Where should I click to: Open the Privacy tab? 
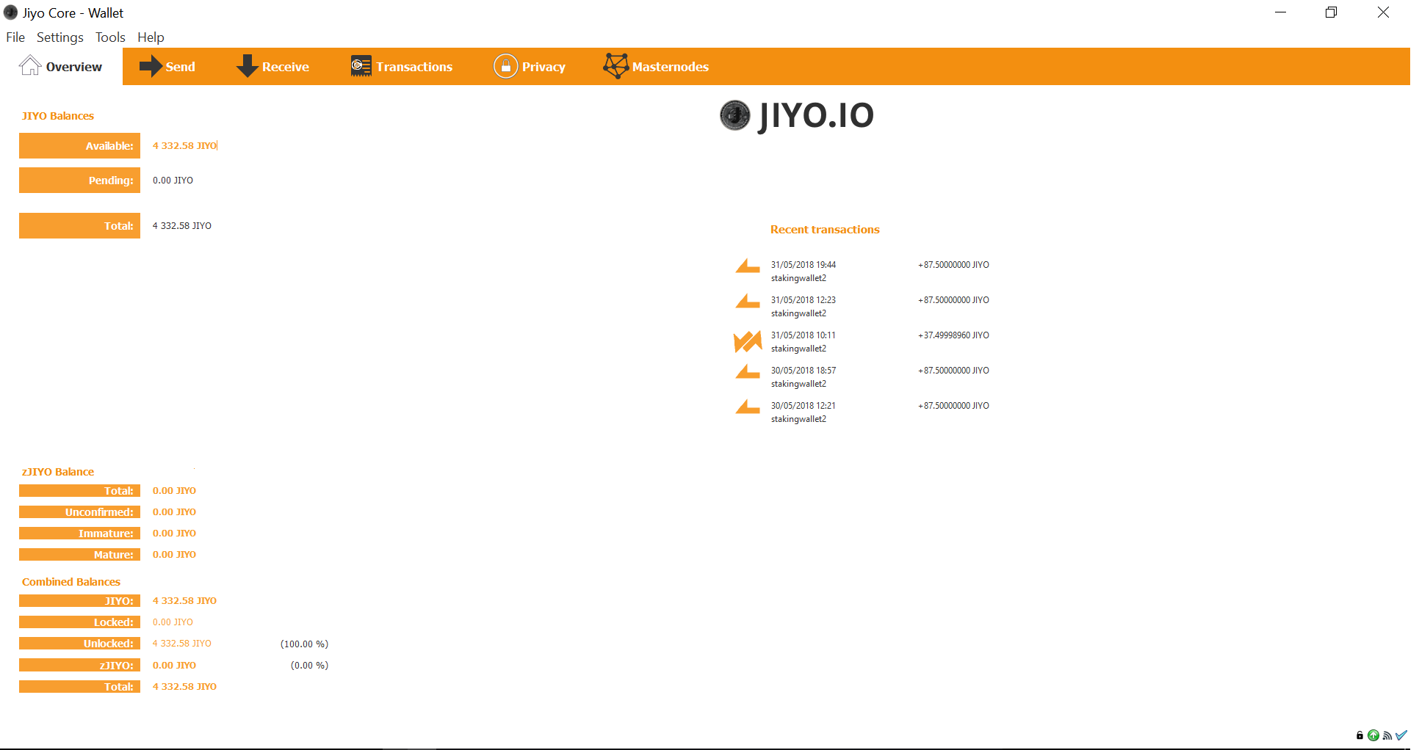tap(529, 67)
